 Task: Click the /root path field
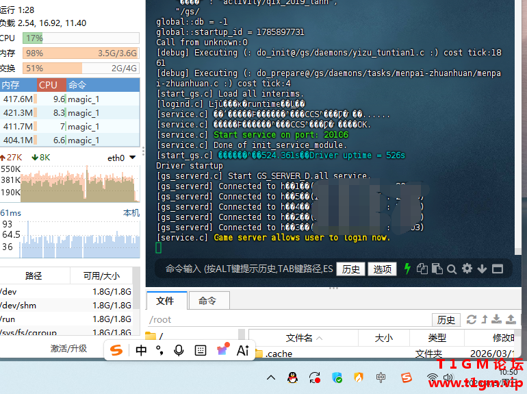[289, 319]
